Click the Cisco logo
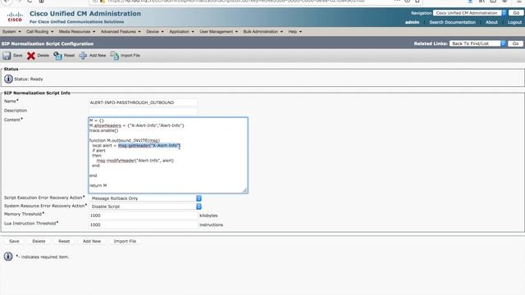The height and width of the screenshot is (295, 525). pyautogui.click(x=15, y=16)
